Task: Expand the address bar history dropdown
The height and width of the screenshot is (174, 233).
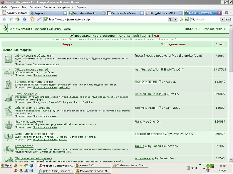Action: point(176,19)
